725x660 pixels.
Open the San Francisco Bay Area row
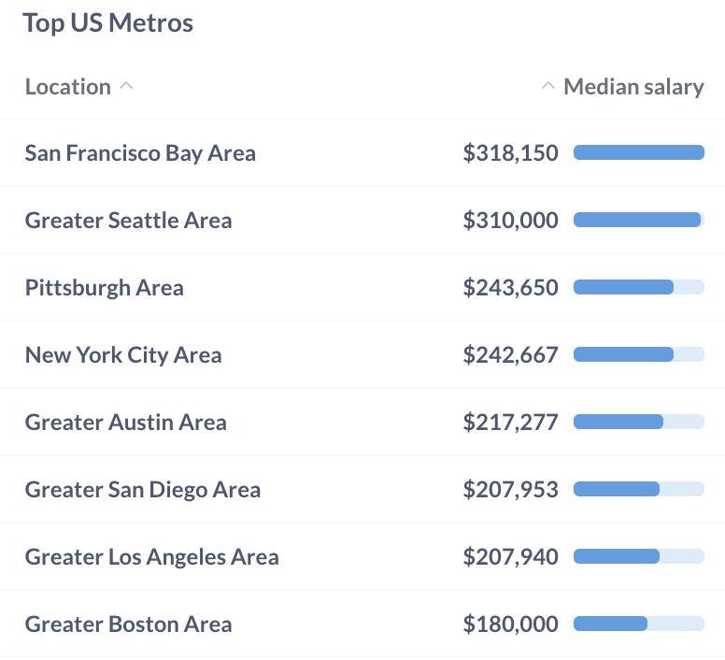coord(362,152)
